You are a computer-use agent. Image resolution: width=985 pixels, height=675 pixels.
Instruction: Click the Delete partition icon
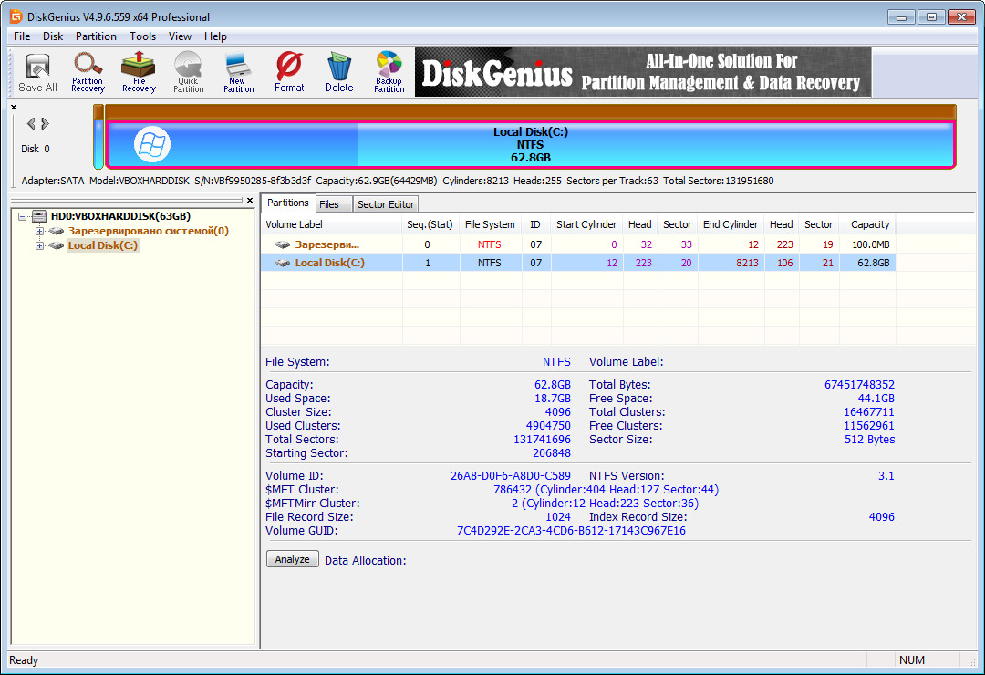339,73
